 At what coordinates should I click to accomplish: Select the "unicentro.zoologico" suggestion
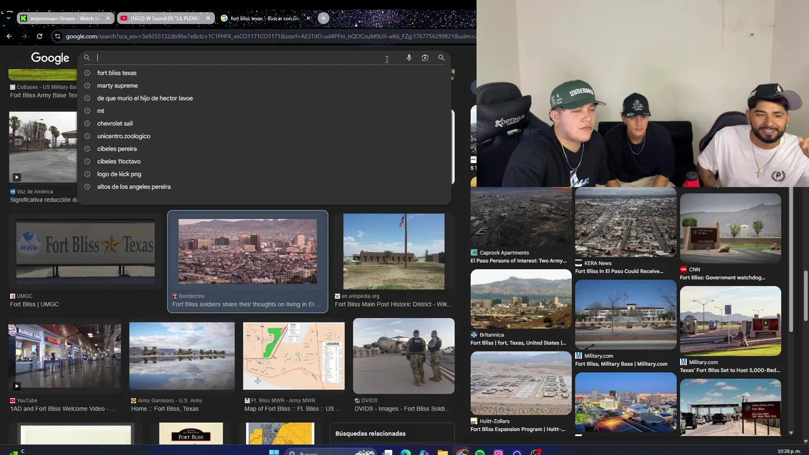(123, 136)
